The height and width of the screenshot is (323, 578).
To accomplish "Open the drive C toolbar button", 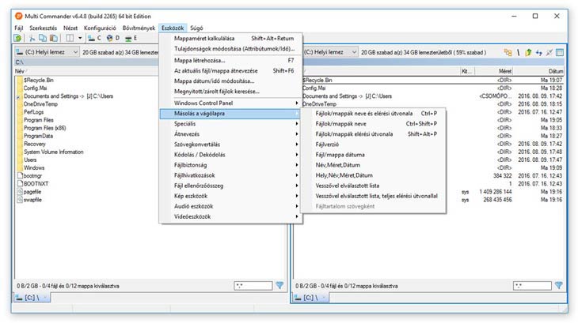I will [93, 38].
